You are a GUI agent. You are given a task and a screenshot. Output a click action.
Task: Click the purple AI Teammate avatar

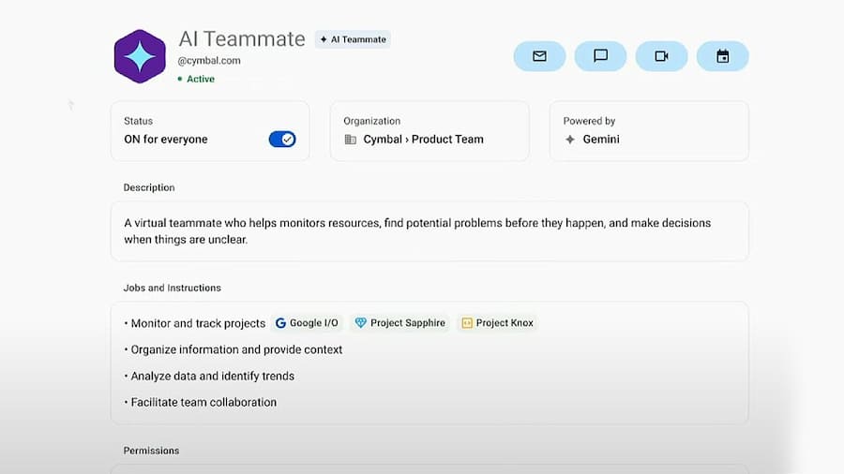pyautogui.click(x=140, y=56)
